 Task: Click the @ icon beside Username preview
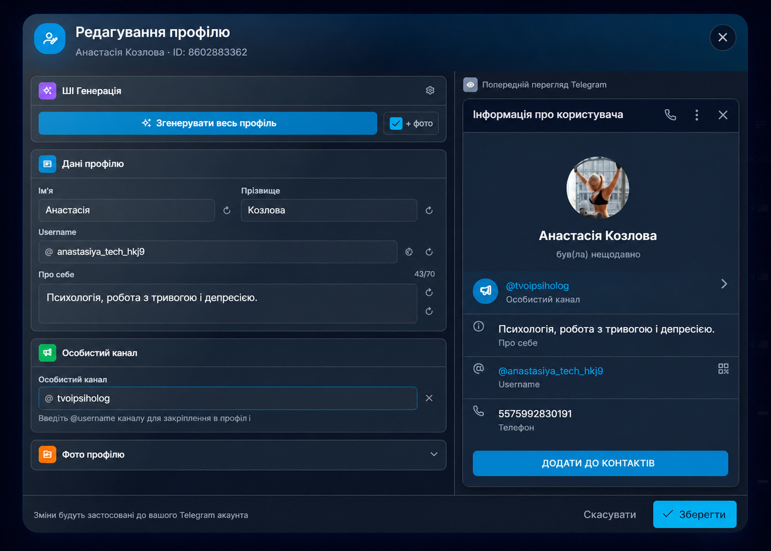point(478,368)
